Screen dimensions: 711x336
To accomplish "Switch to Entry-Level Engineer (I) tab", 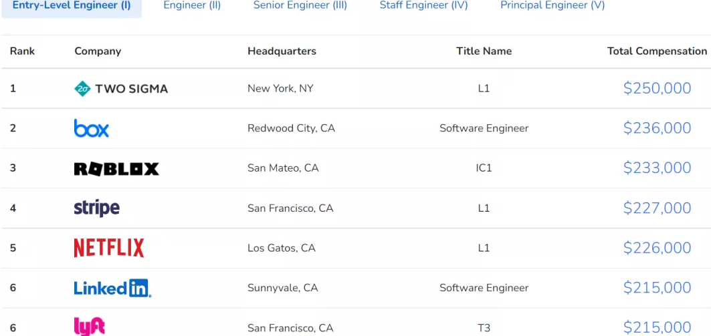I will [x=72, y=6].
